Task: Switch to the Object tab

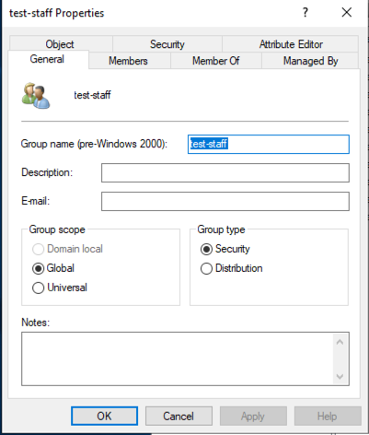Action: coord(61,44)
